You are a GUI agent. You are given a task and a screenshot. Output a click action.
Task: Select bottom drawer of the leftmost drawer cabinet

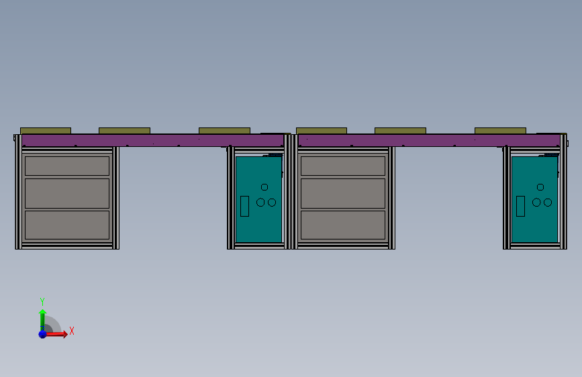click(x=67, y=225)
